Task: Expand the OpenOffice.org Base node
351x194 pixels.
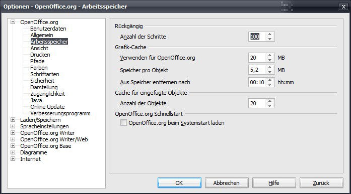Action: (13, 146)
